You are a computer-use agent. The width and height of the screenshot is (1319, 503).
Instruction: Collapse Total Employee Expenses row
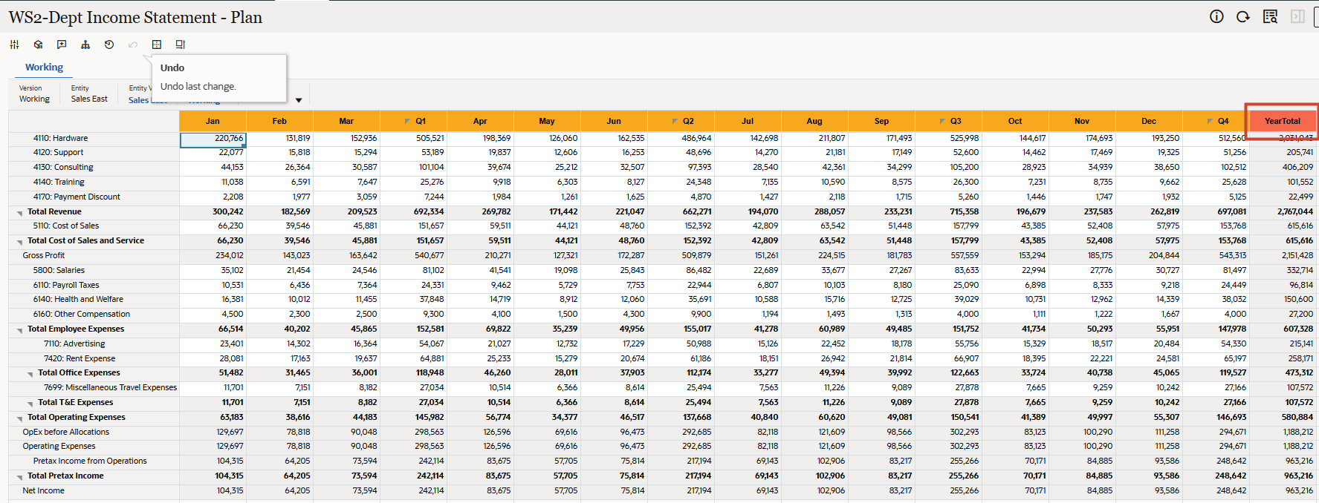click(x=19, y=330)
